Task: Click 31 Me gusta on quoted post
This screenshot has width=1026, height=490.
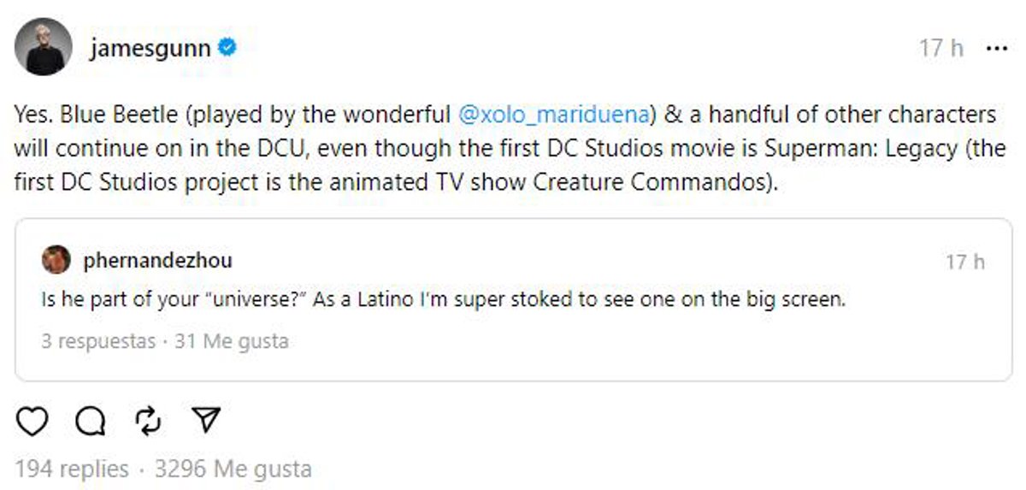Action: point(231,342)
